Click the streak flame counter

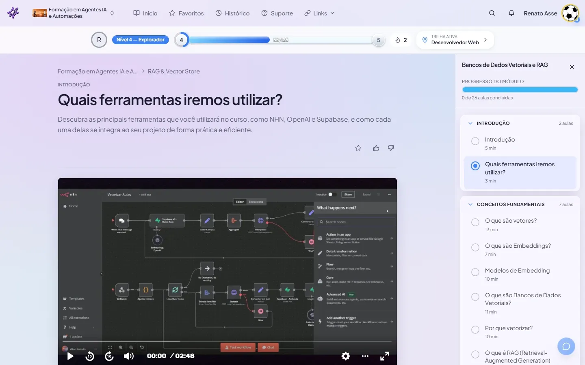401,40
